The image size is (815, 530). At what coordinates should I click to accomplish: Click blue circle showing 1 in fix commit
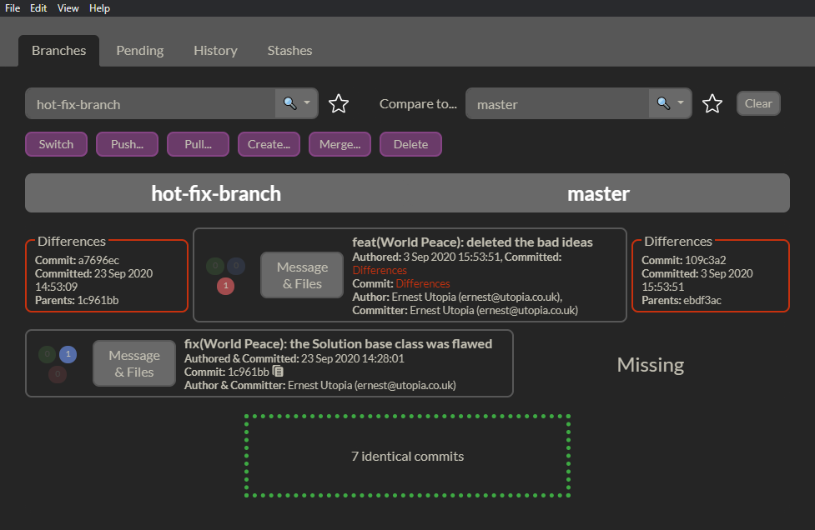pos(68,354)
